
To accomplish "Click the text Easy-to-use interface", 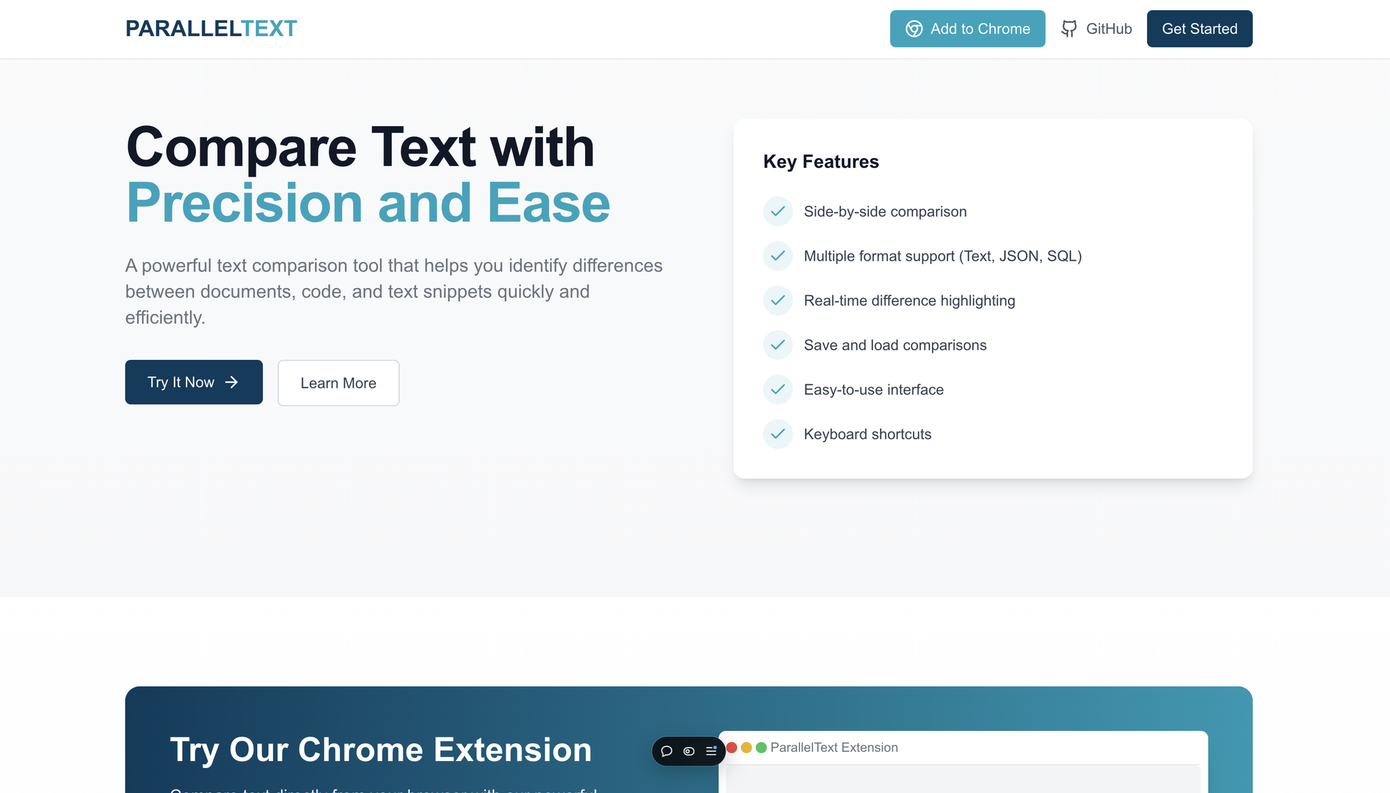I will 874,390.
